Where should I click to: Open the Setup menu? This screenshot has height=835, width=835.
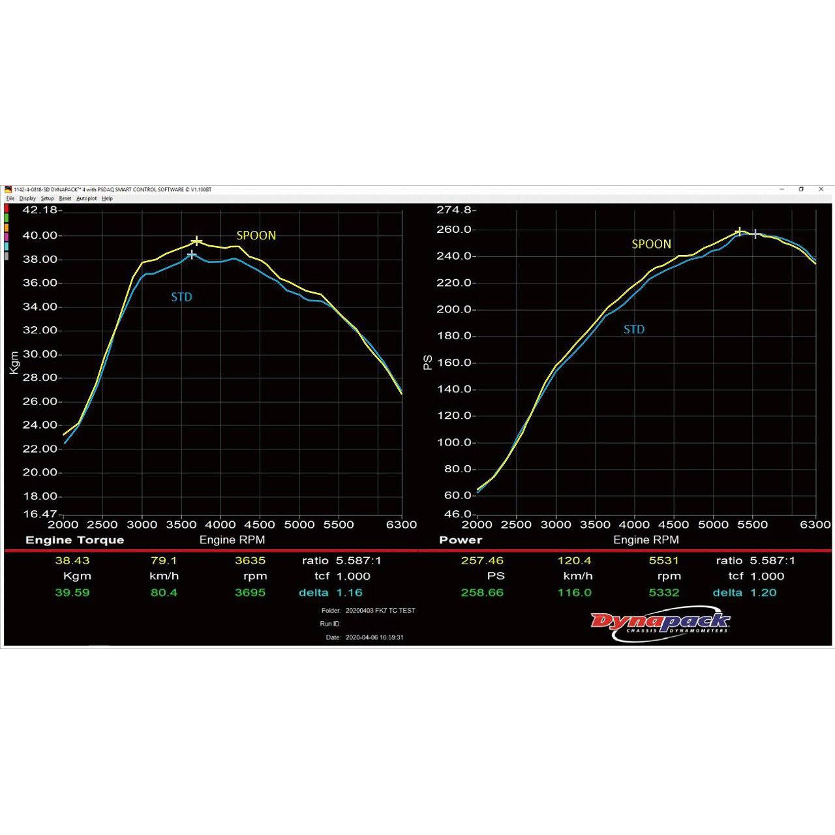47,198
